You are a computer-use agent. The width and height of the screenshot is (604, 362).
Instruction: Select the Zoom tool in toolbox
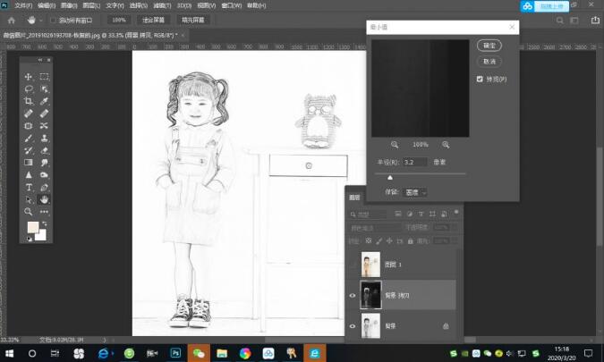(29, 212)
